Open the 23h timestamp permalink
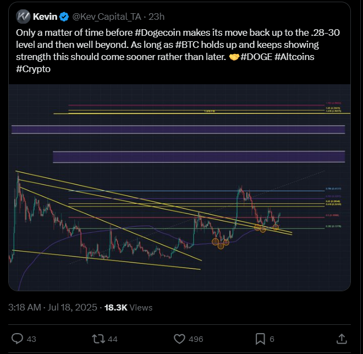The width and height of the screenshot is (363, 354). click(x=157, y=17)
